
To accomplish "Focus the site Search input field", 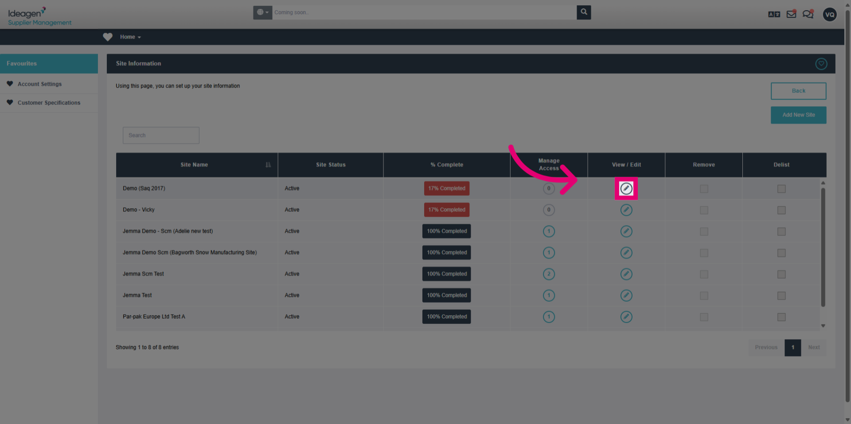I will click(161, 136).
